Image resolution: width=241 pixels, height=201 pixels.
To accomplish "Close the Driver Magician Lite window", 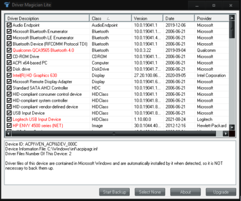I will [x=231, y=5].
